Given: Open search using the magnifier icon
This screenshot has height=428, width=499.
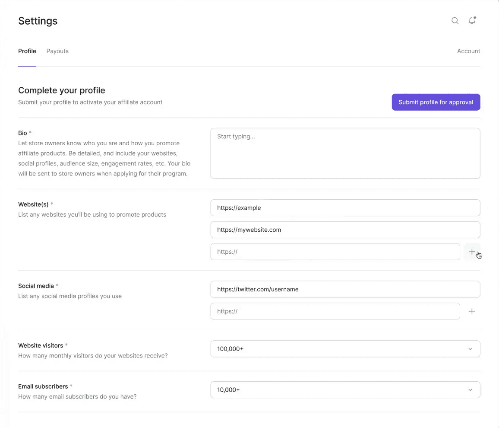Looking at the screenshot, I should pyautogui.click(x=455, y=21).
